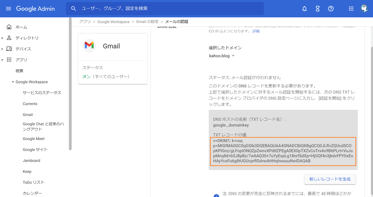Click the ホーム home icon
The height and width of the screenshot is (197, 373).
click(9, 27)
